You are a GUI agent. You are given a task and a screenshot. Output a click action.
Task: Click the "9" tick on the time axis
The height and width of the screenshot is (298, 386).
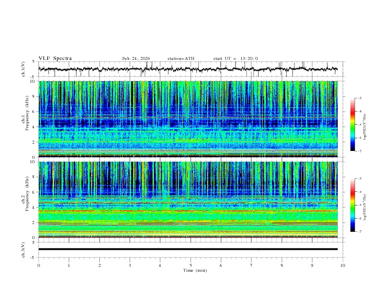click(312, 265)
